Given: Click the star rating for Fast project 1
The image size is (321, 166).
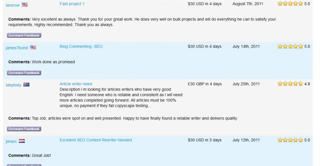Looking at the screenshot, I should tap(290, 4).
